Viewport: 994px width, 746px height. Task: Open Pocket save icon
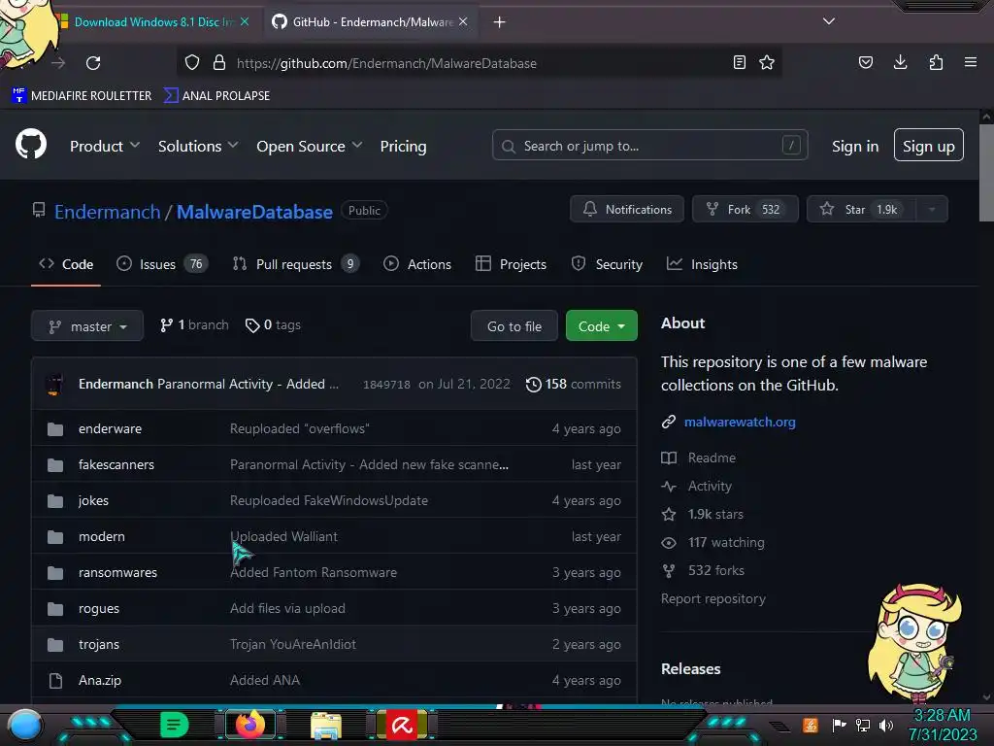point(865,62)
